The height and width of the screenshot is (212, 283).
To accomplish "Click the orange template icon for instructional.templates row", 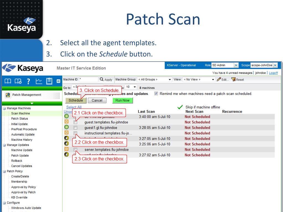I will click(67, 132).
